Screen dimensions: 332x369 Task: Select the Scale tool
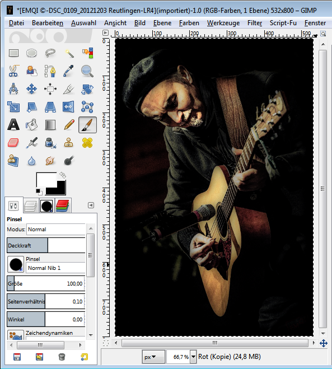click(13, 107)
